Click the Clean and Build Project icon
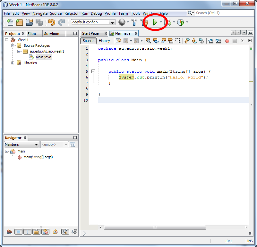This screenshot has height=247, width=257. [145, 22]
